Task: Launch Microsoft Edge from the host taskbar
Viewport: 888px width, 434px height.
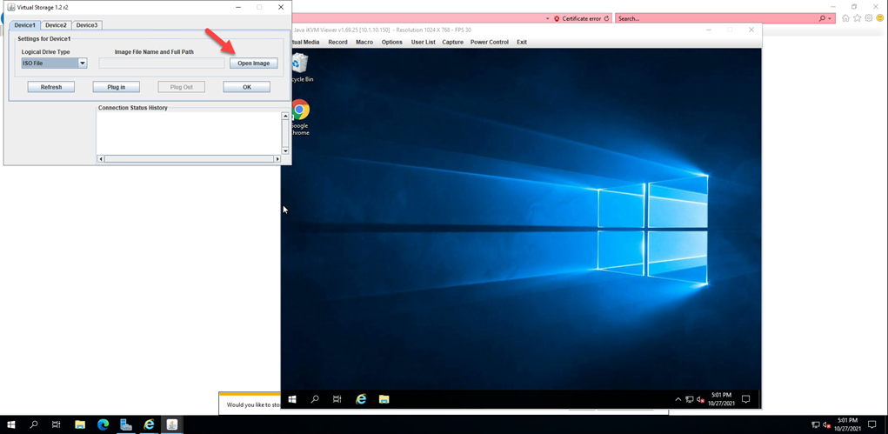Action: [x=103, y=424]
